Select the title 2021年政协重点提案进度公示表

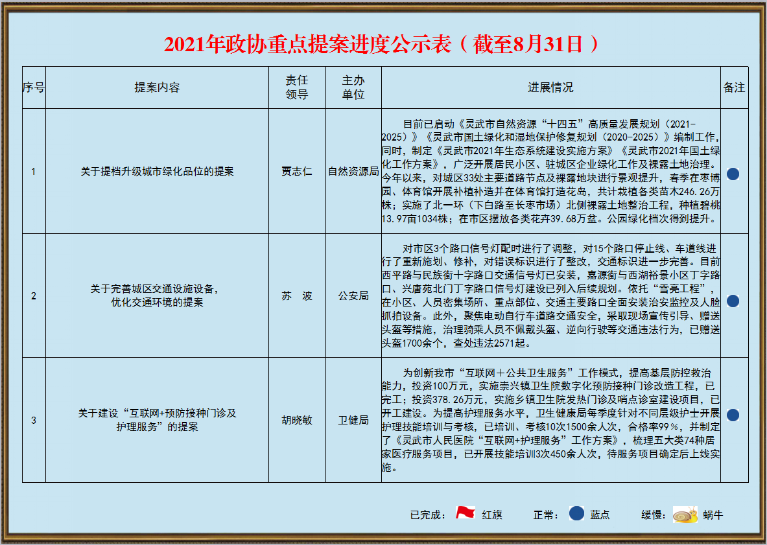click(x=308, y=45)
